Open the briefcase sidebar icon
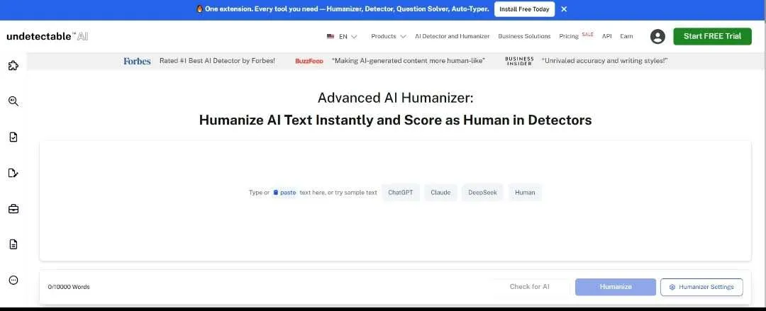The height and width of the screenshot is (311, 766). click(13, 208)
